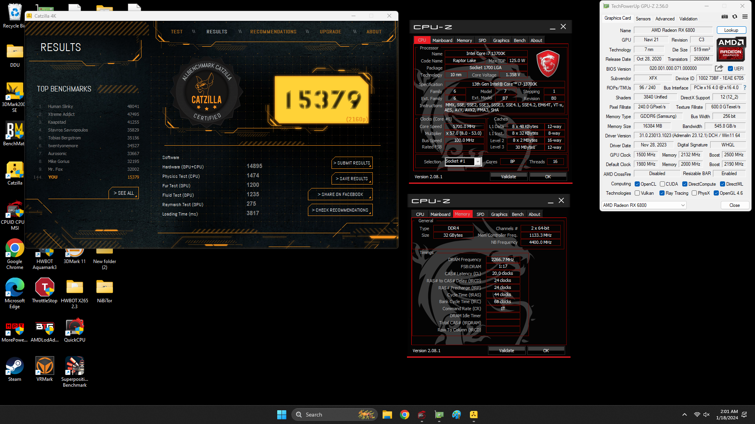The width and height of the screenshot is (755, 424).
Task: Launch Superposition Benchmark shortcut
Action: (74, 372)
